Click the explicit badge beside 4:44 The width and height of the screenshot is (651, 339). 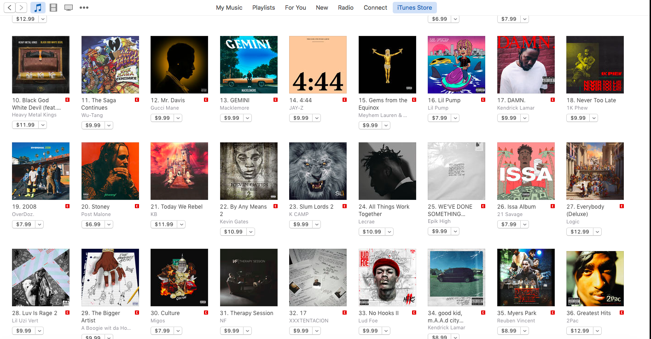tap(344, 100)
